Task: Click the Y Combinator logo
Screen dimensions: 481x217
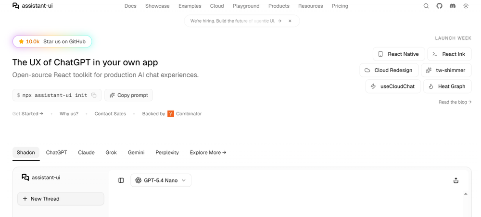Action: pos(171,114)
